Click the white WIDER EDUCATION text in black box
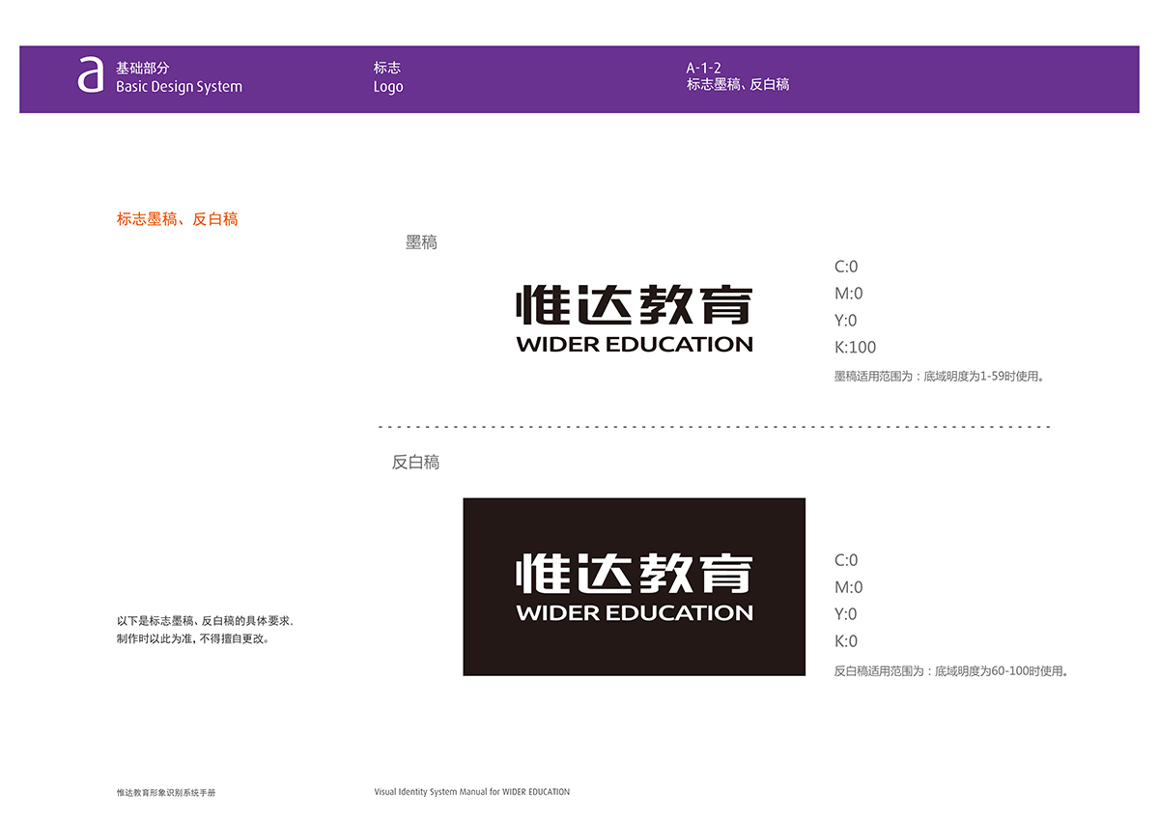Viewport: 1159px width, 820px height. pyautogui.click(x=635, y=612)
